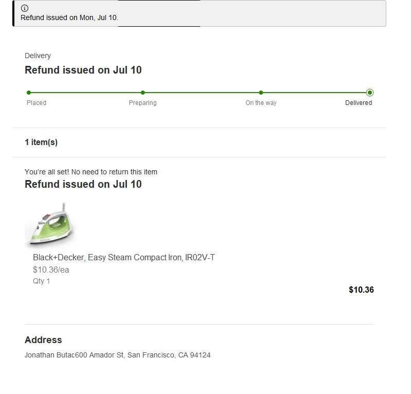Click the 1 item(s) heading

(x=41, y=142)
